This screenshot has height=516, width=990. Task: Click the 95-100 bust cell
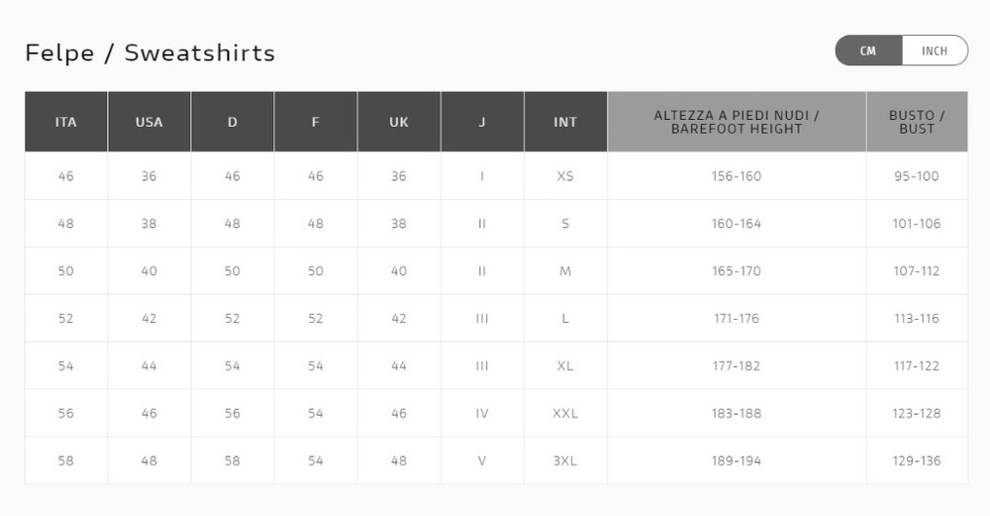point(917,176)
